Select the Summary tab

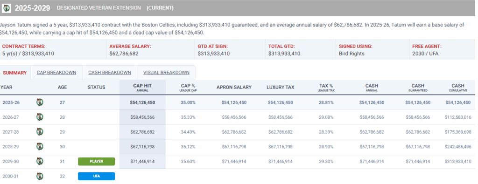14,73
